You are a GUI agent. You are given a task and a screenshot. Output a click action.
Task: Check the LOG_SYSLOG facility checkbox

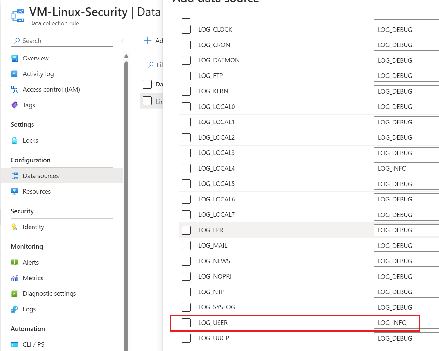[186, 307]
